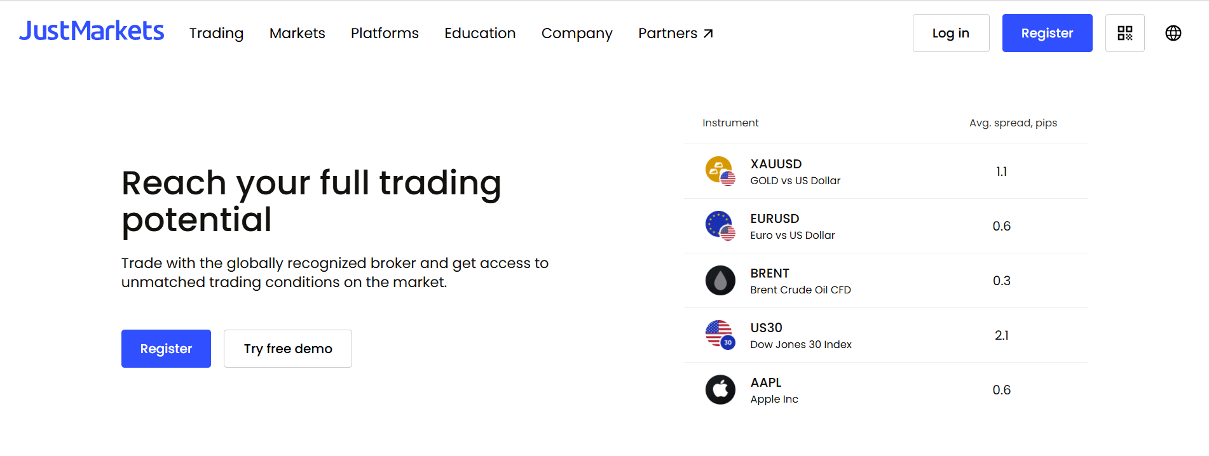Image resolution: width=1209 pixels, height=456 pixels.
Task: Click the Log in button
Action: click(x=951, y=33)
